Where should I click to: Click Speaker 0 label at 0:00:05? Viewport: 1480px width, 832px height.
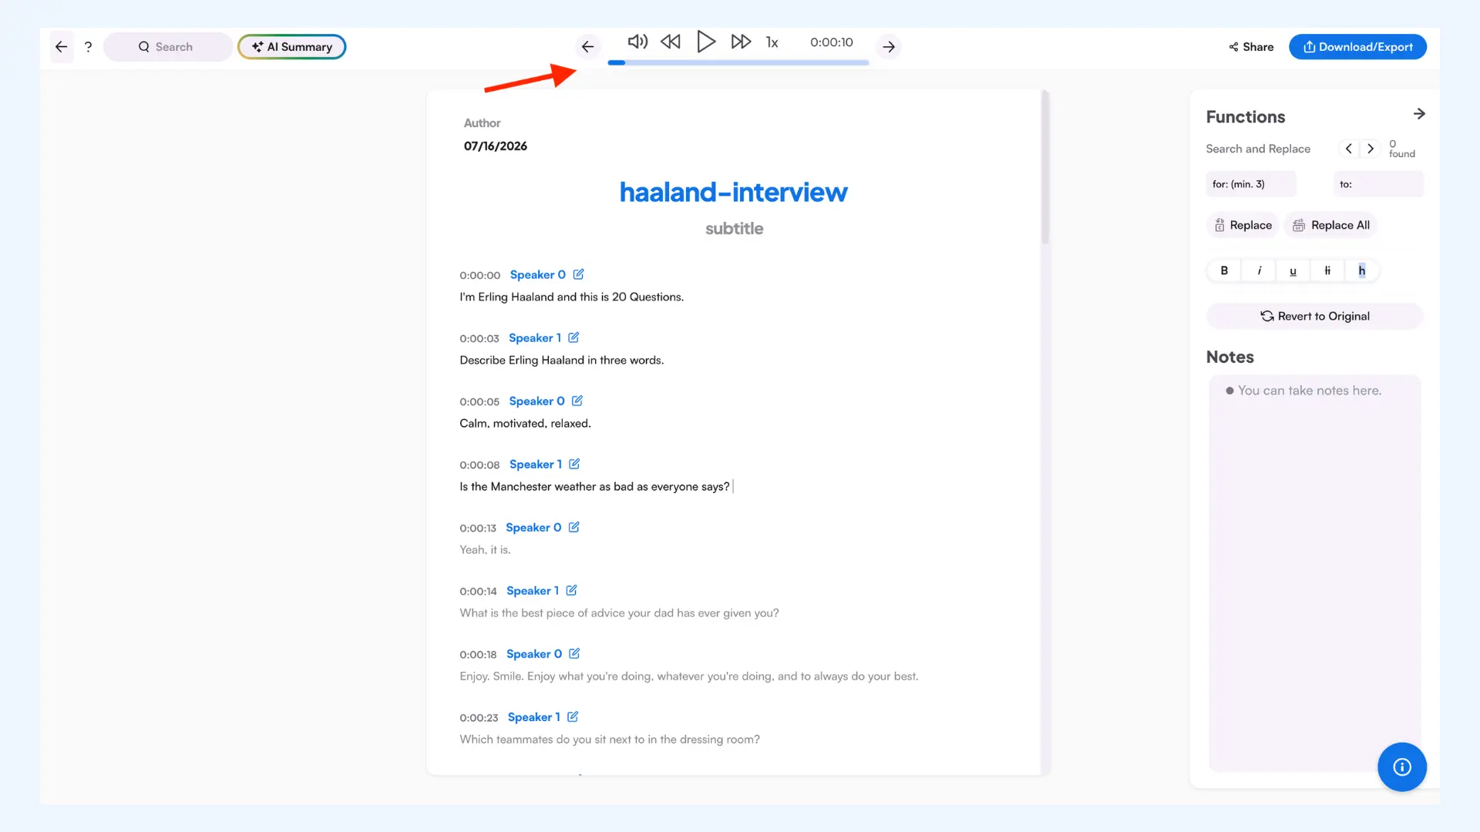tap(536, 401)
